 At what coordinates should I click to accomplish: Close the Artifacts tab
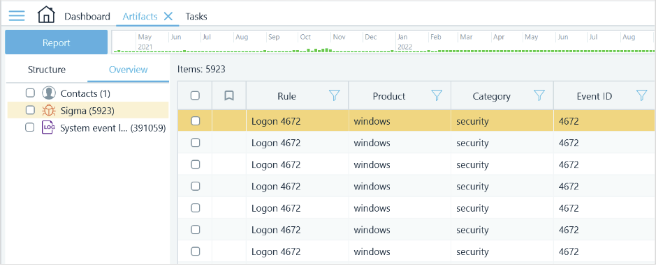pos(168,16)
